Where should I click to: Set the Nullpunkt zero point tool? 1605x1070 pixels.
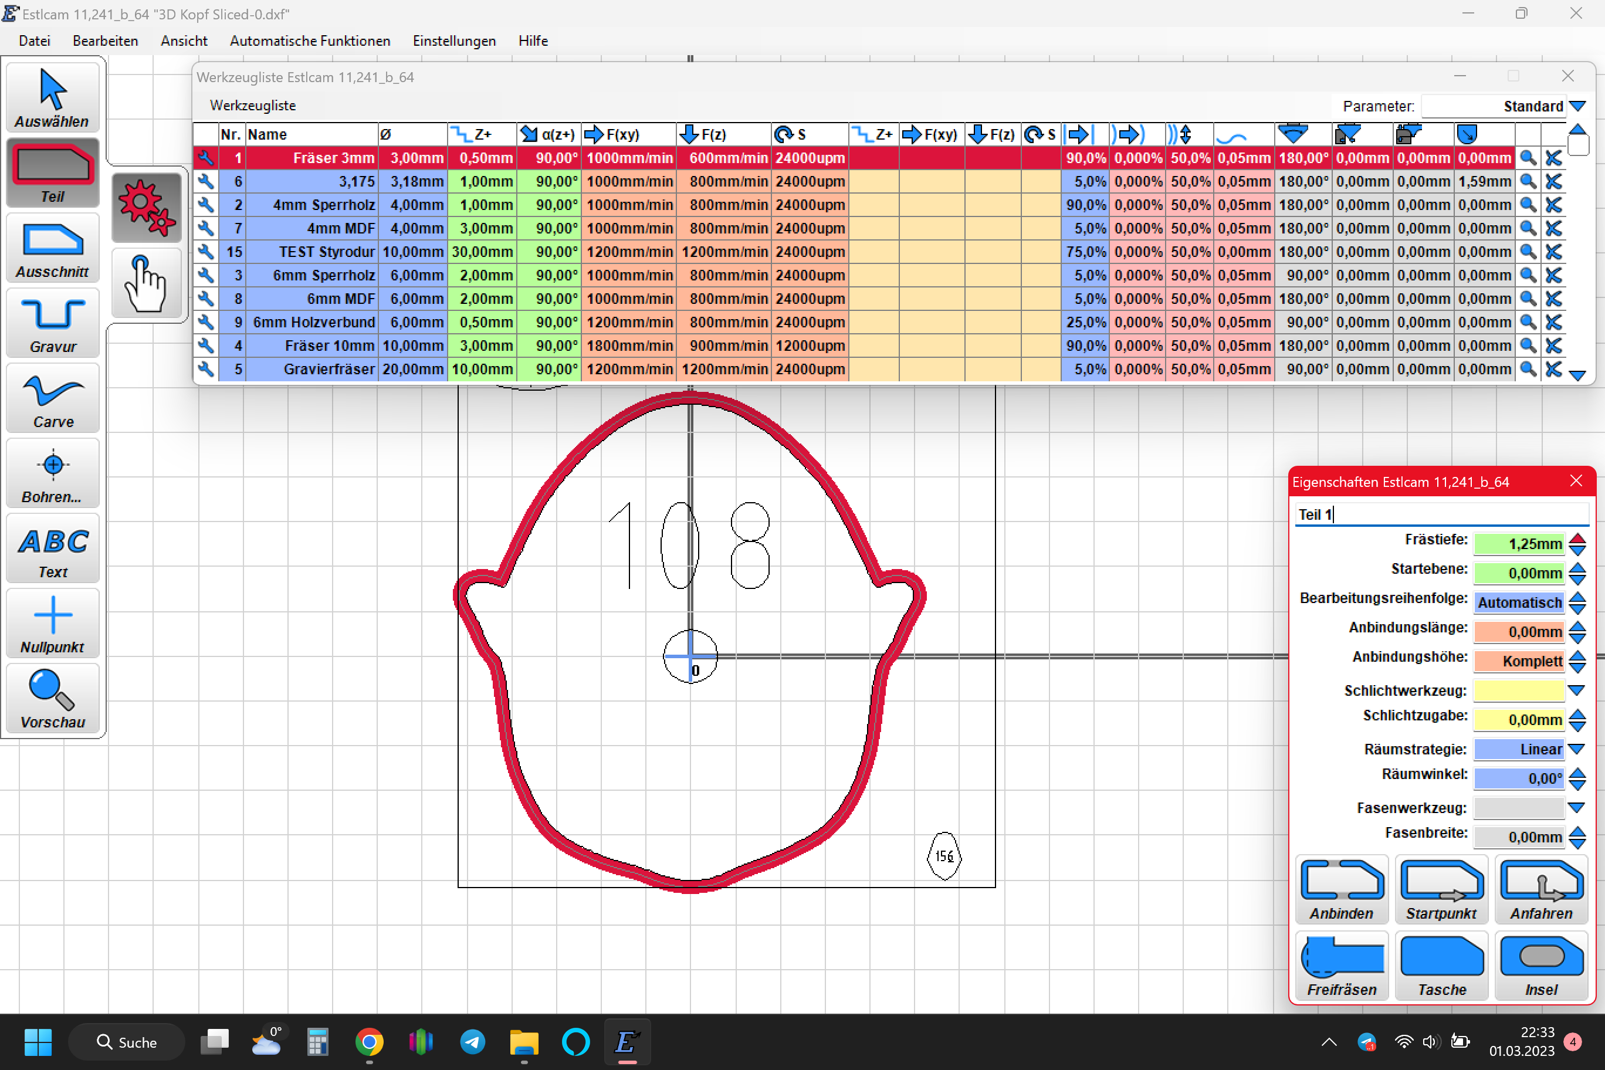[x=53, y=624]
